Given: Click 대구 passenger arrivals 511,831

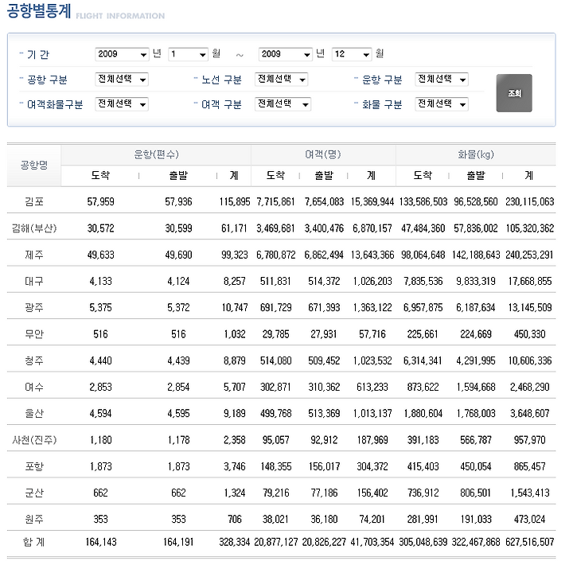Looking at the screenshot, I should (275, 282).
